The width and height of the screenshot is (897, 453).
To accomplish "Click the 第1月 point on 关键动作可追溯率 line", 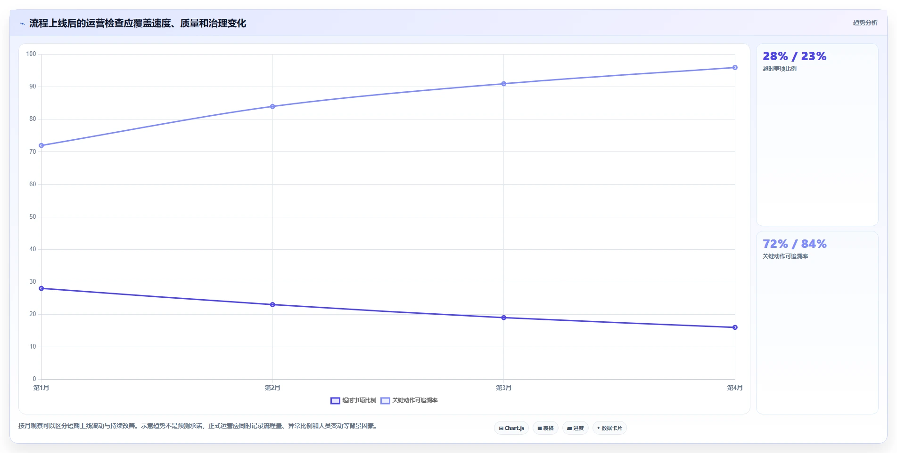I will [x=41, y=145].
